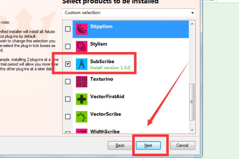Tick the Texturino checkbox

(68, 81)
